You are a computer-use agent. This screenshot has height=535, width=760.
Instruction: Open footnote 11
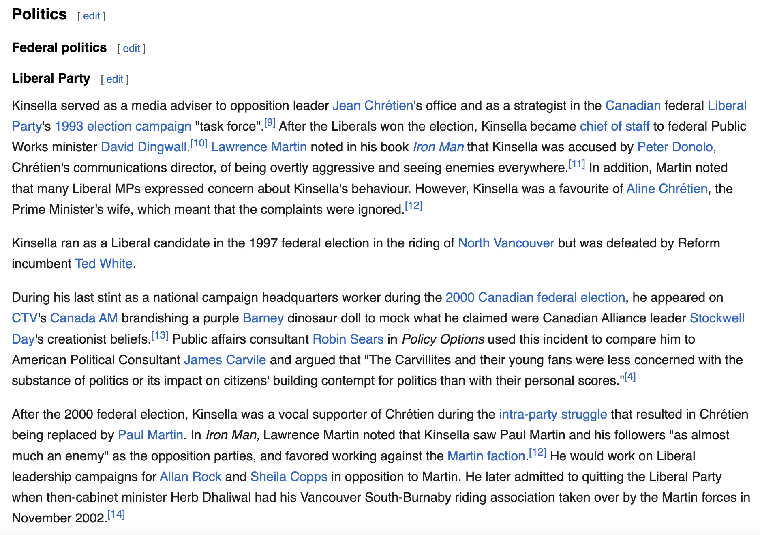click(x=577, y=164)
